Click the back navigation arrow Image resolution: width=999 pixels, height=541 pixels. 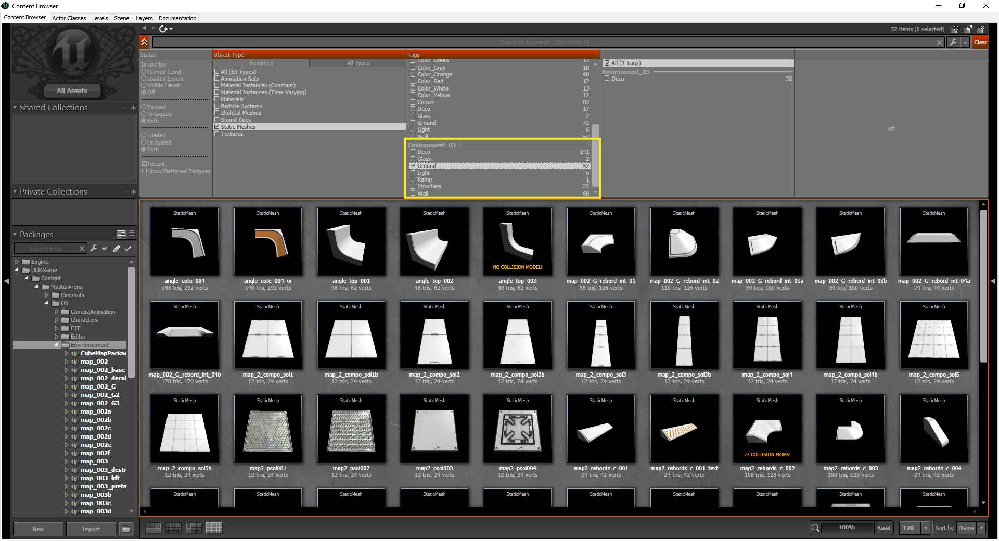point(144,28)
